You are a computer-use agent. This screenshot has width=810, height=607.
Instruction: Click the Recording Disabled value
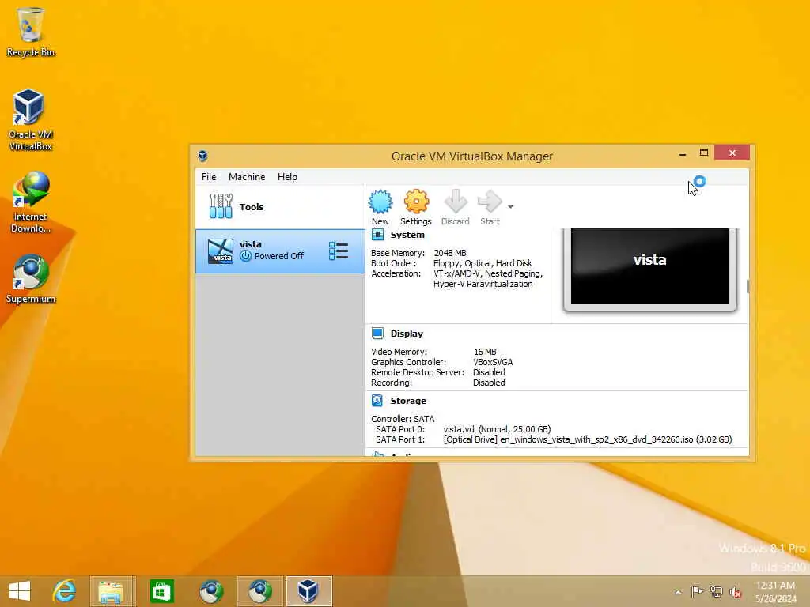(489, 383)
